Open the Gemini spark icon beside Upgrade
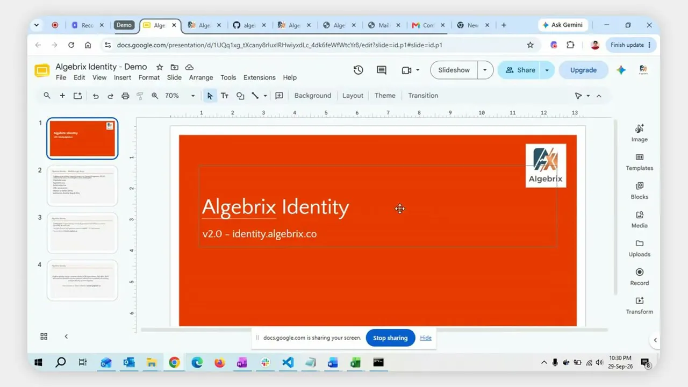688x387 pixels. coord(621,70)
